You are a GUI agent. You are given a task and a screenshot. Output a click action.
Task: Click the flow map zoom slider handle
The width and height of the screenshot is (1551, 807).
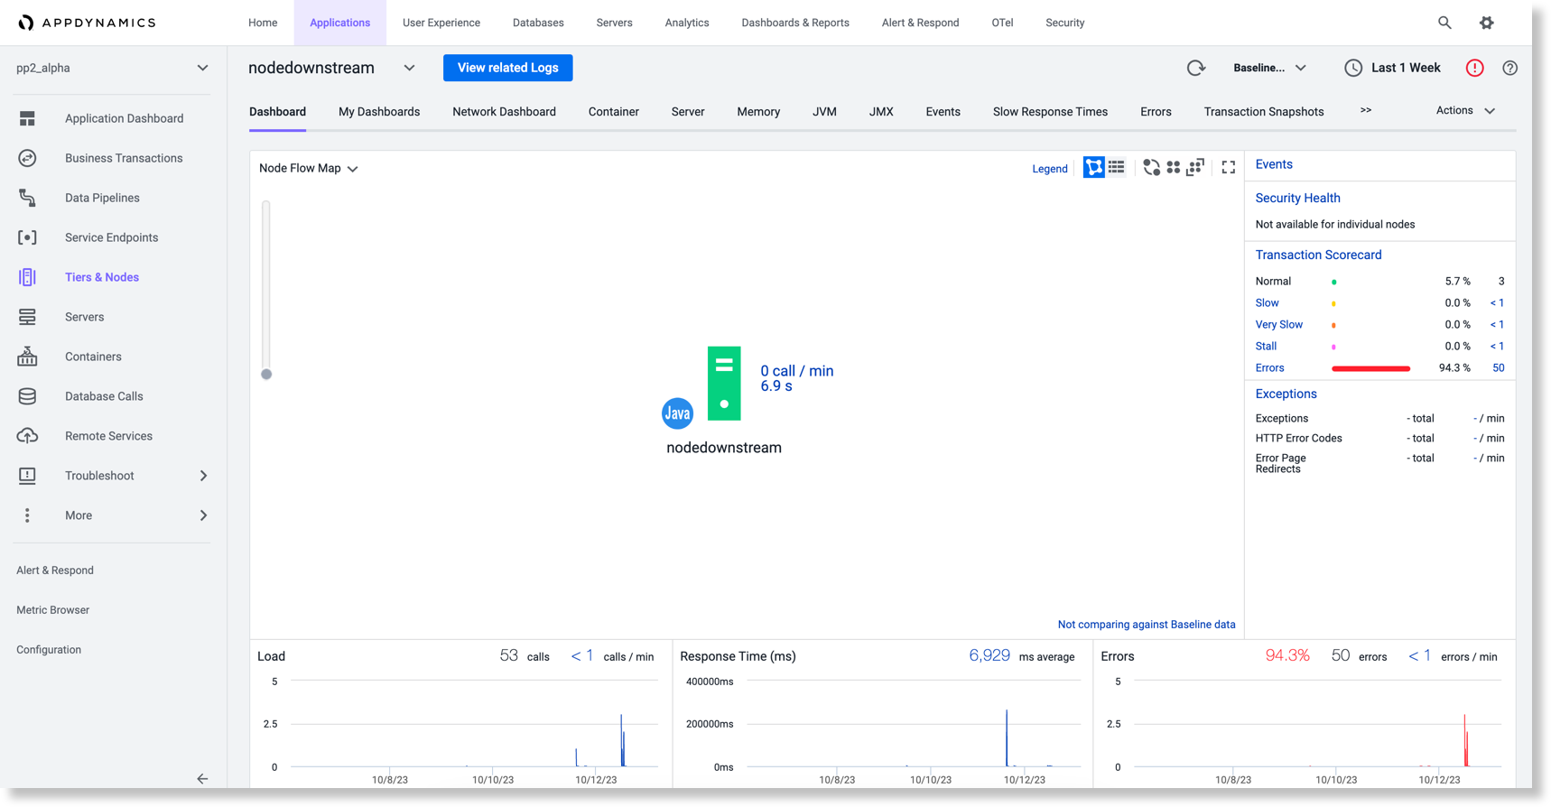pos(266,374)
